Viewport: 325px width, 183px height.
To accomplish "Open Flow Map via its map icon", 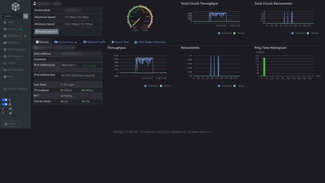I will pyautogui.click(x=5, y=43).
